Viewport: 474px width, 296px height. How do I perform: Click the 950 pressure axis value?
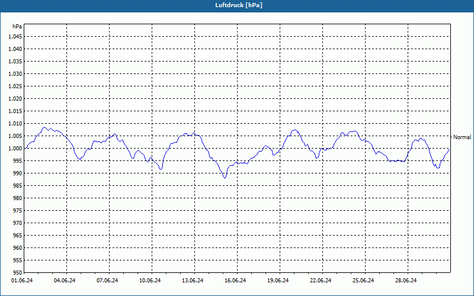pyautogui.click(x=18, y=272)
